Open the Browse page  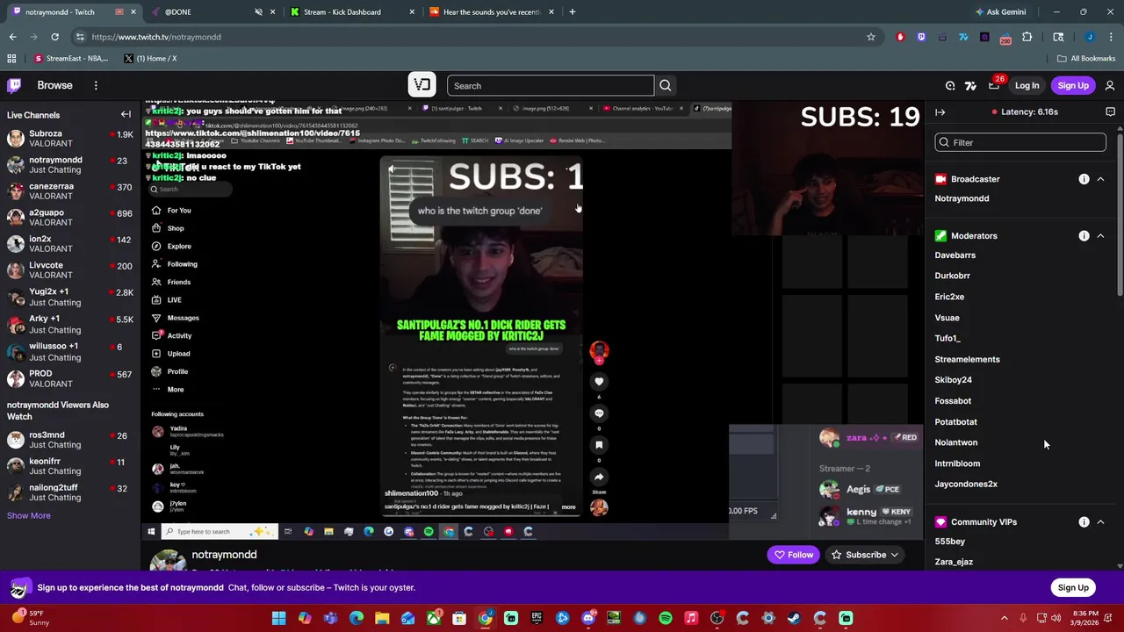(54, 85)
